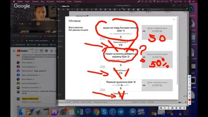Click 'Нажал на кнопку добавить в корзину' step

[x=121, y=59]
